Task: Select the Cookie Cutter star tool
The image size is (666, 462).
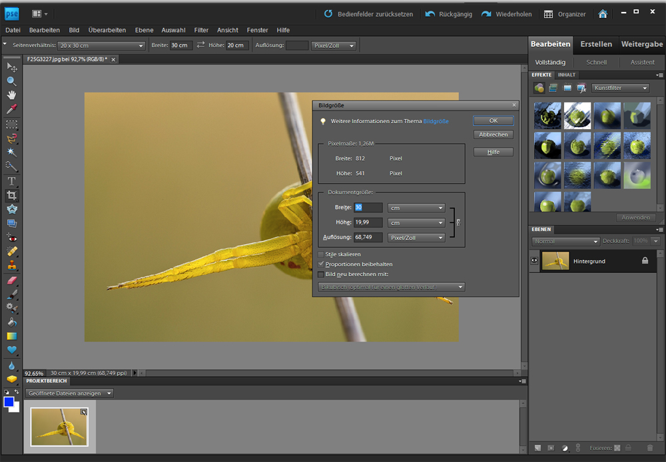Action: pyautogui.click(x=12, y=209)
